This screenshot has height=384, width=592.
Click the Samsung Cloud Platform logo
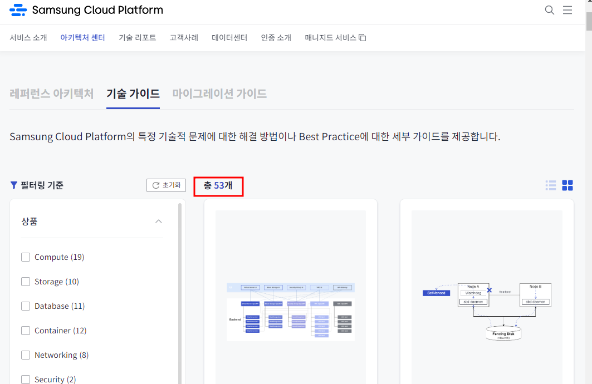[x=86, y=10]
